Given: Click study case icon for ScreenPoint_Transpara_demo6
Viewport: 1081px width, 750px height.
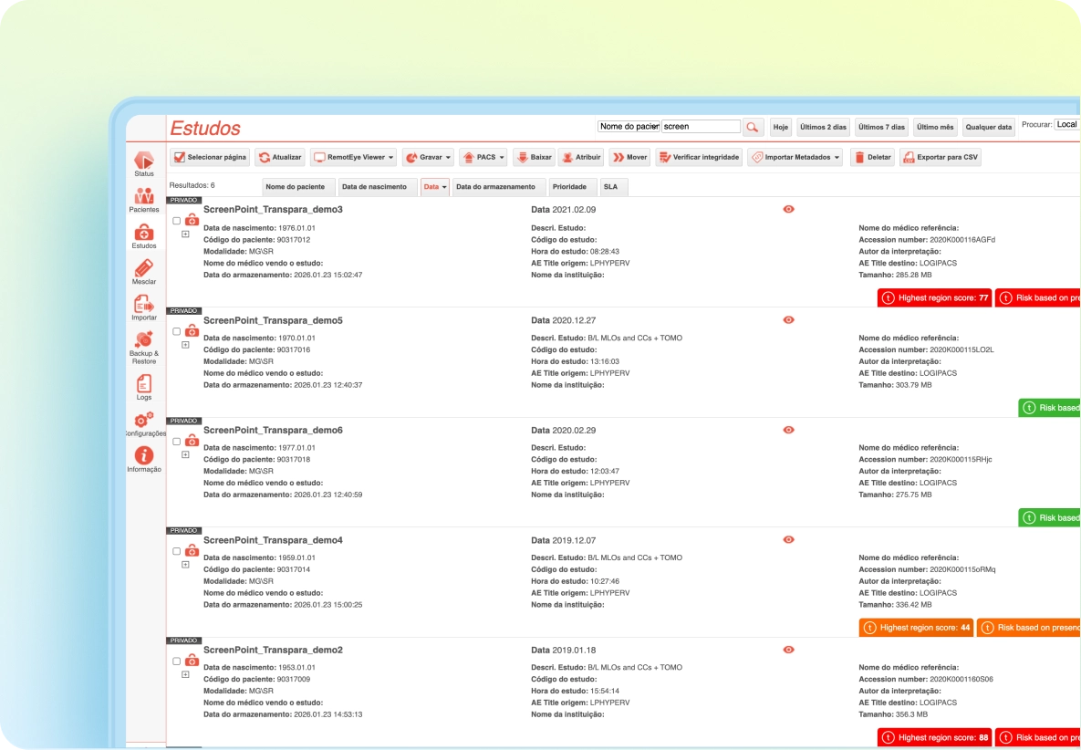Looking at the screenshot, I should [x=192, y=440].
